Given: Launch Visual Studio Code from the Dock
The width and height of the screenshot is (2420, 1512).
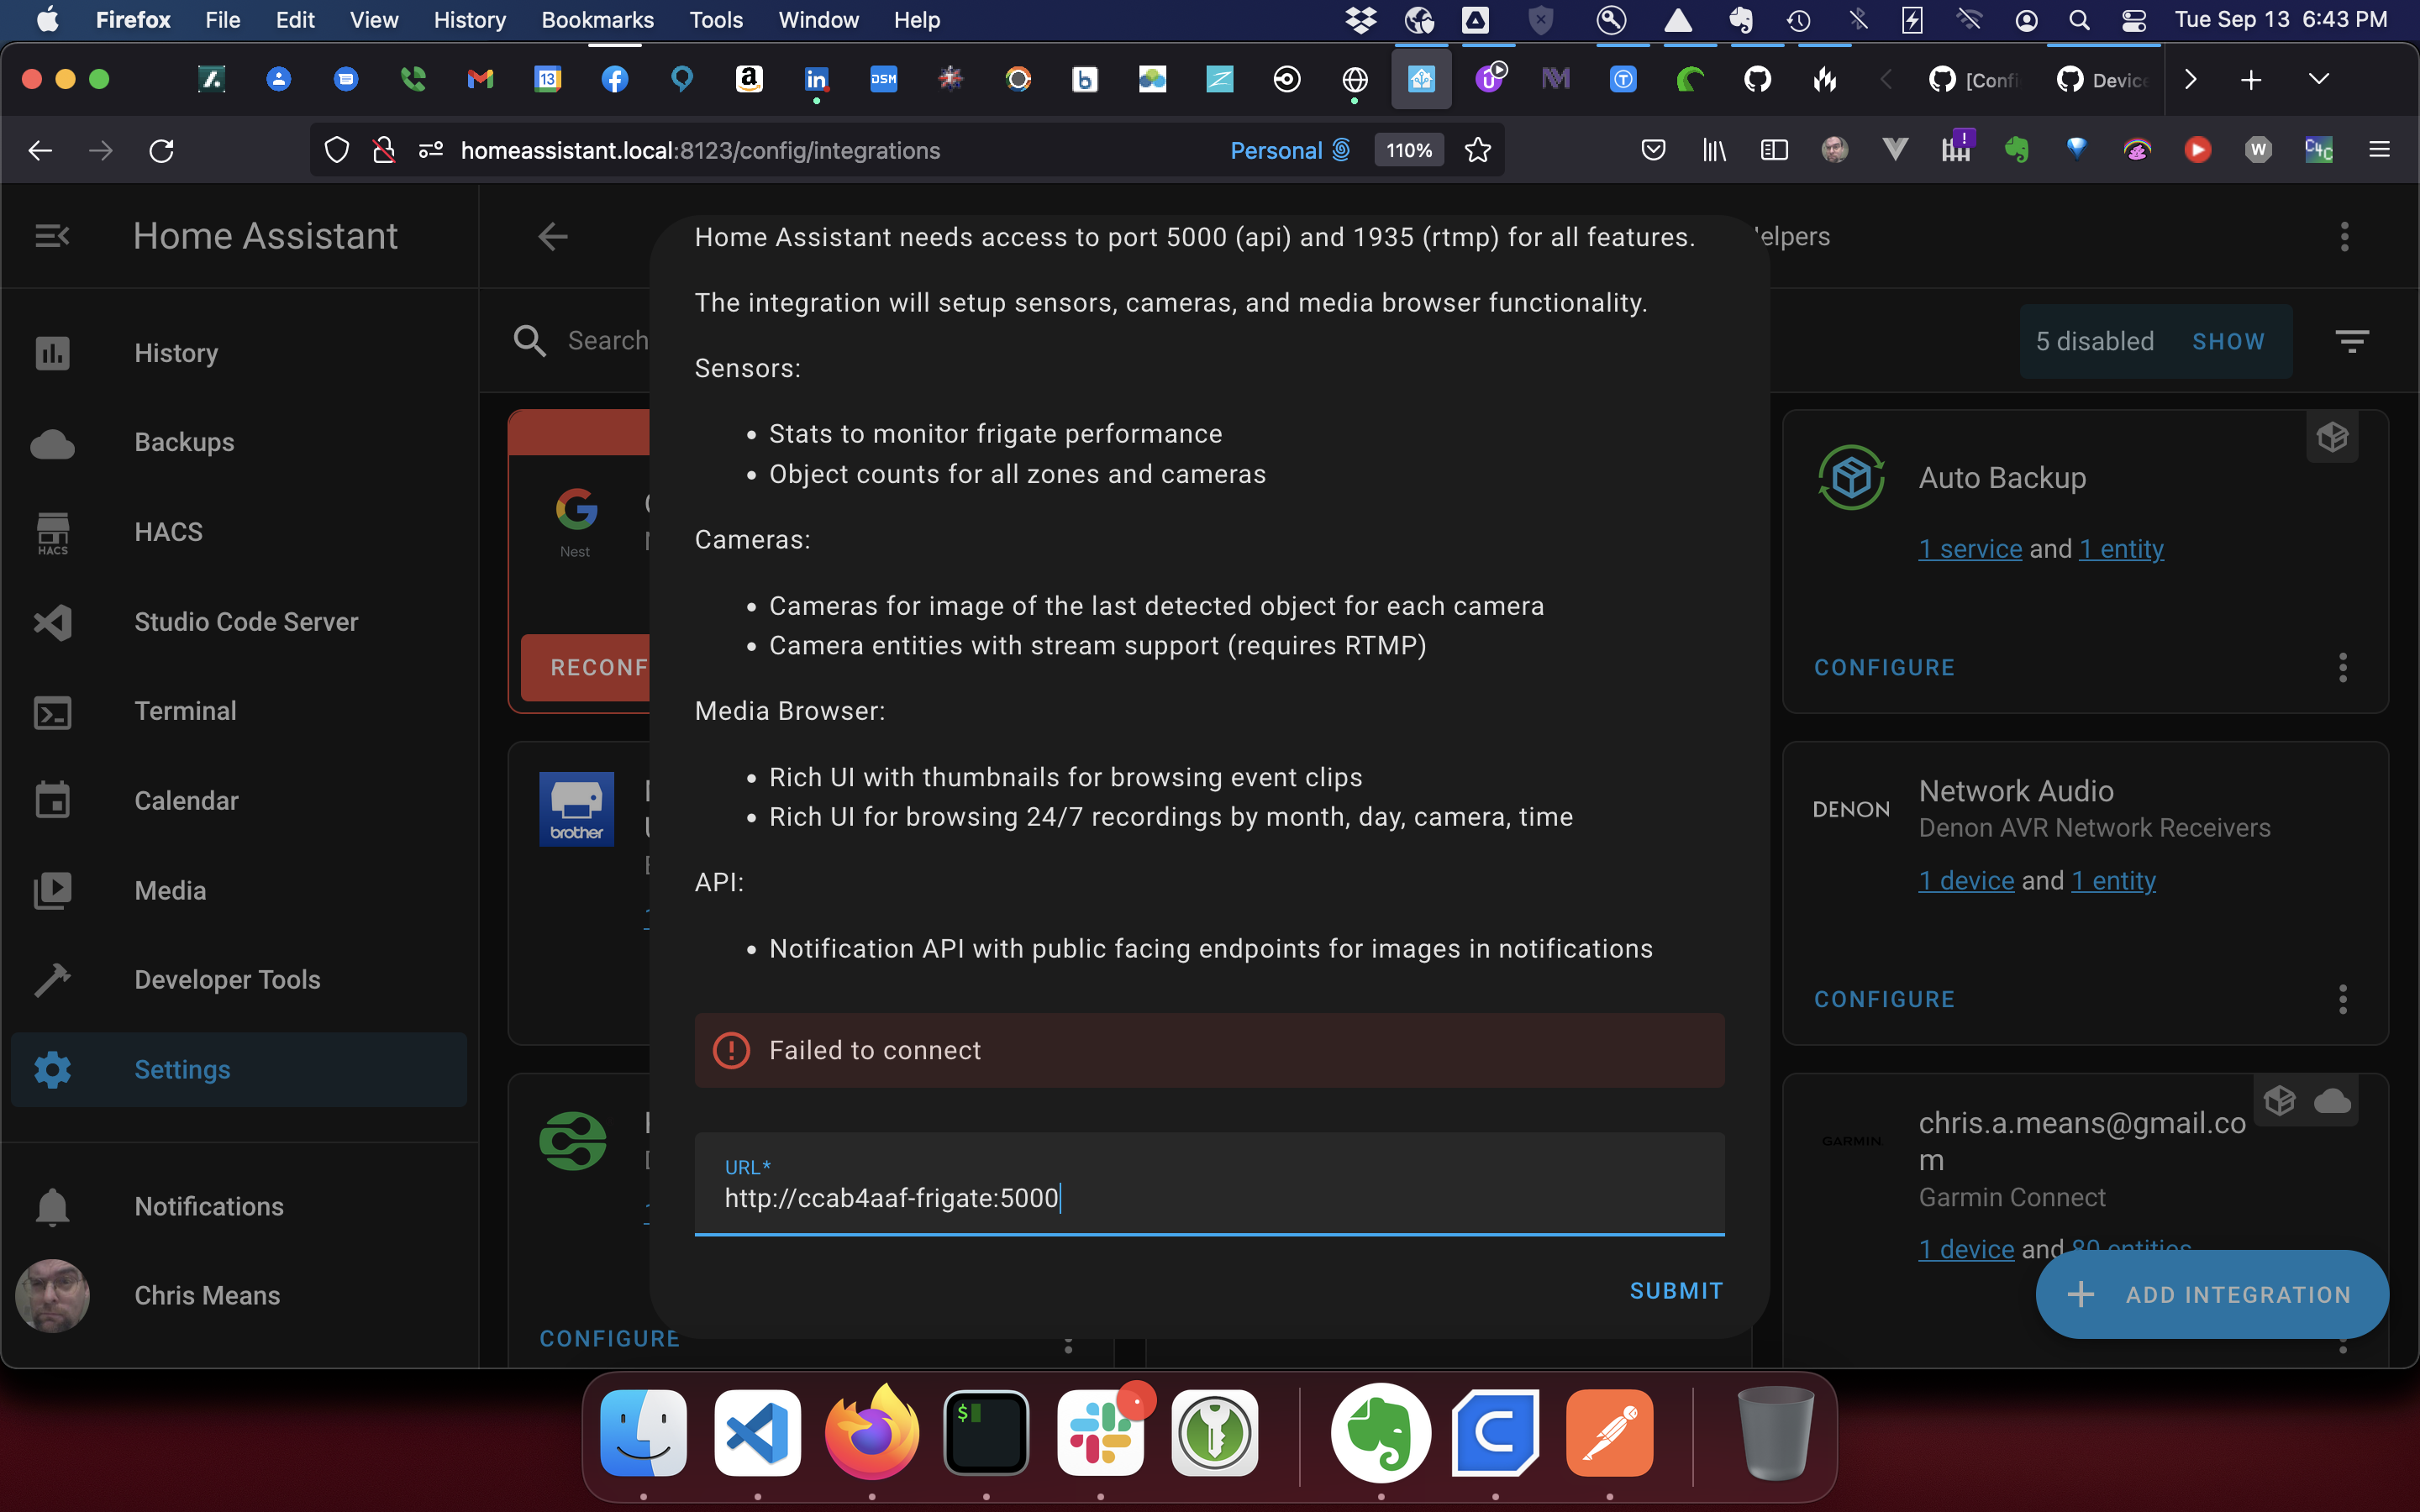Looking at the screenshot, I should point(757,1432).
